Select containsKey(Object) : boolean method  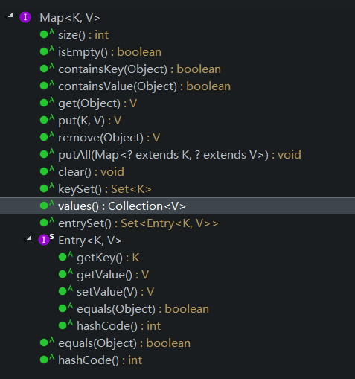point(139,69)
